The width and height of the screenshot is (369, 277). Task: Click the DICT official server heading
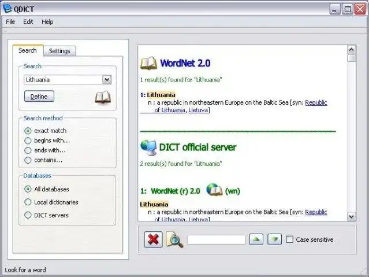[197, 147]
